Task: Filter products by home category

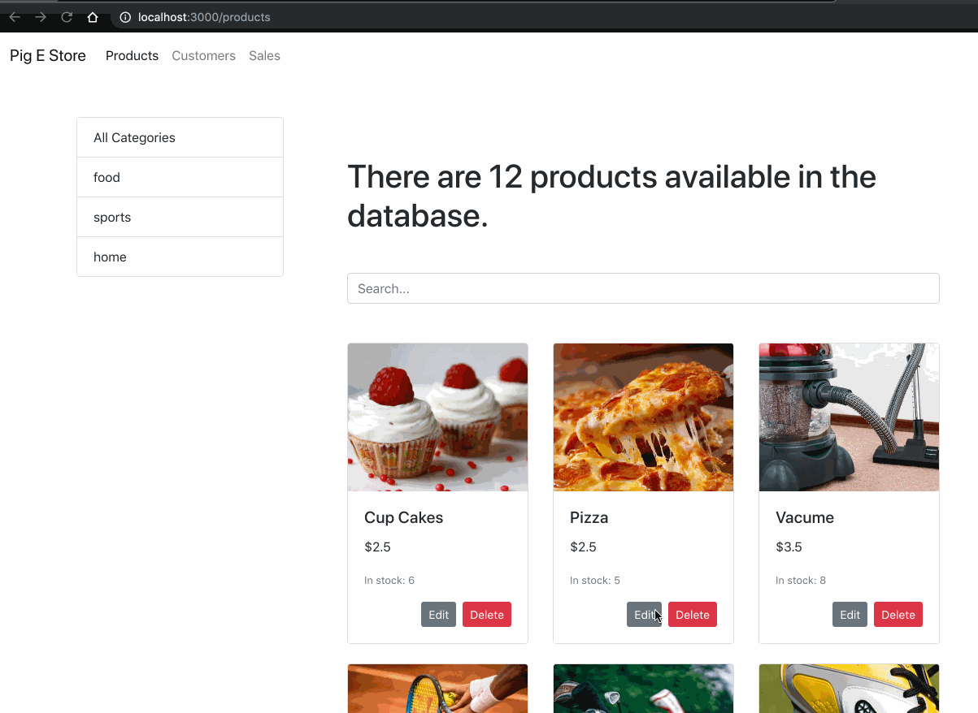Action: 180,257
